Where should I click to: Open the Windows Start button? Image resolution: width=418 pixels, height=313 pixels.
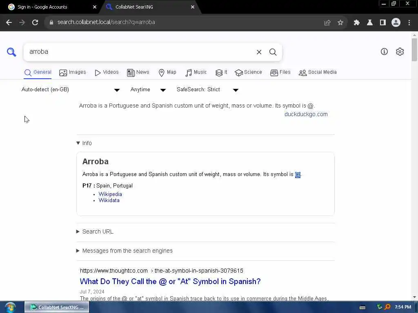10,307
